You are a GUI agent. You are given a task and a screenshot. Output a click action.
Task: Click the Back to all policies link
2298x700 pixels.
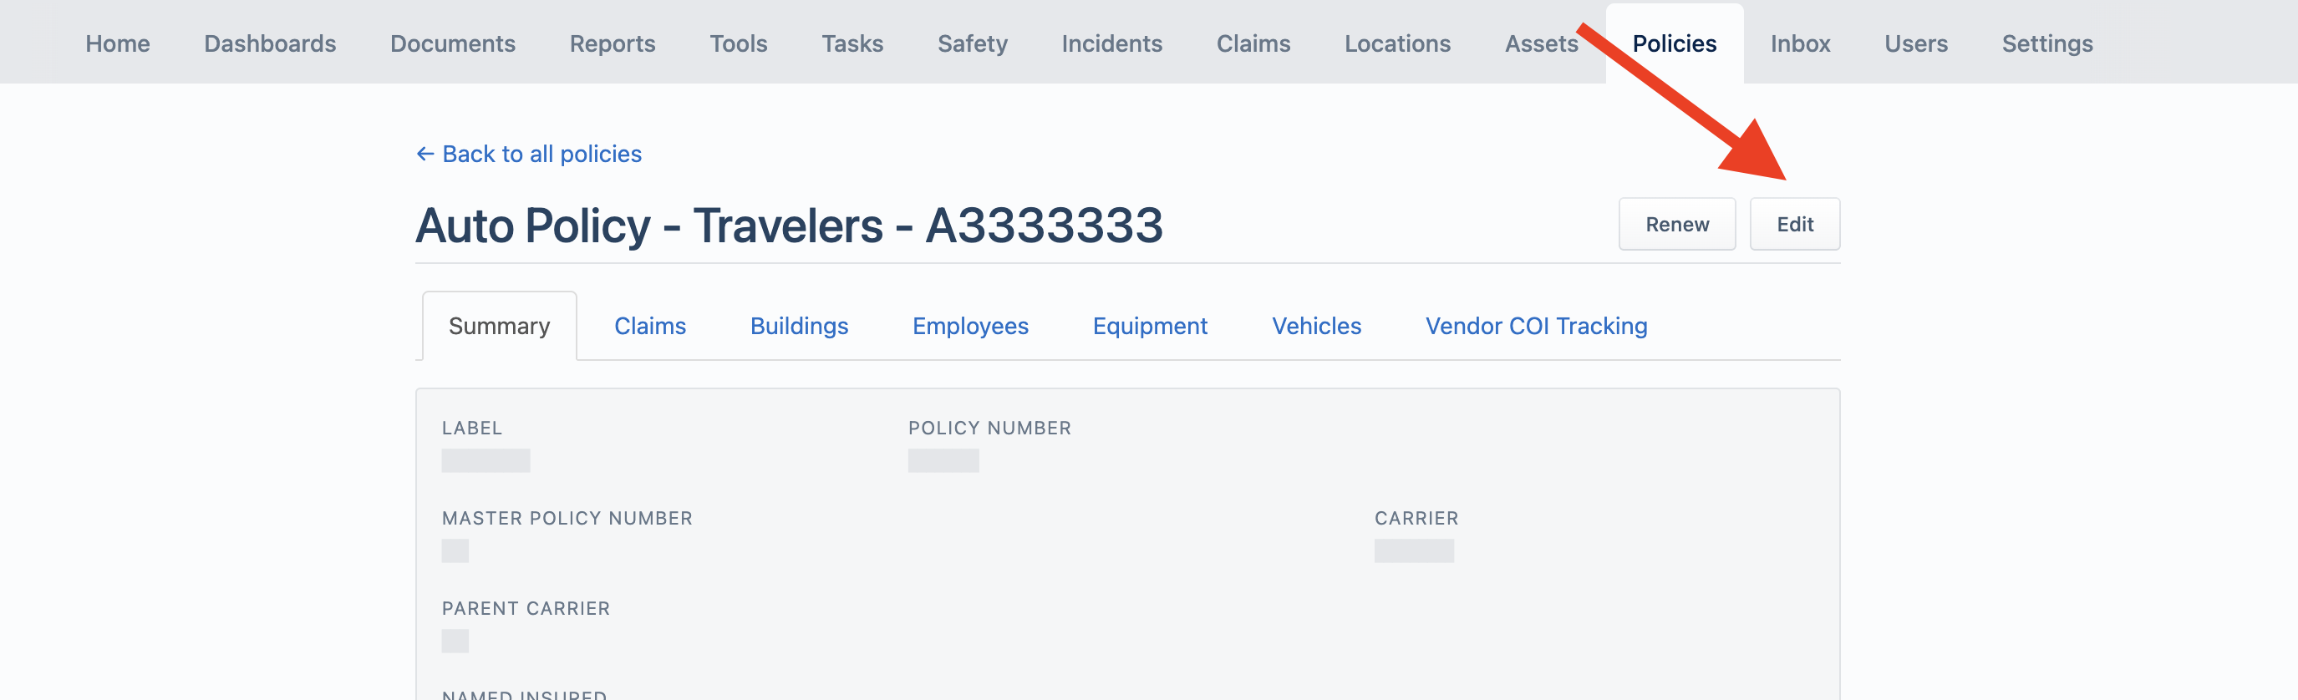click(x=529, y=155)
